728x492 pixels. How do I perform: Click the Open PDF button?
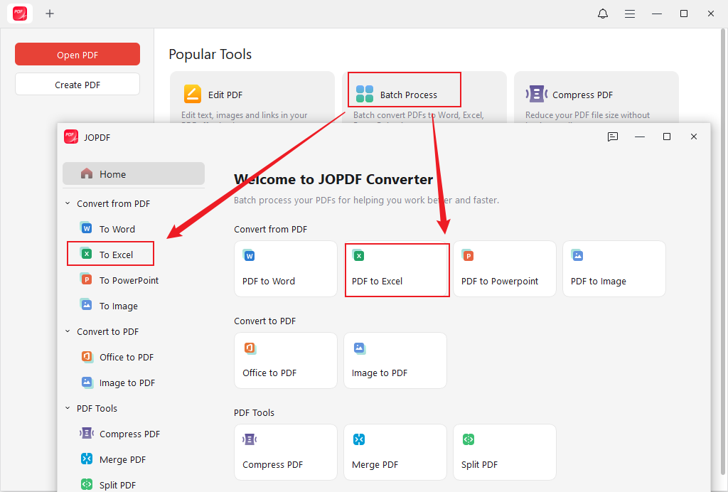click(77, 54)
